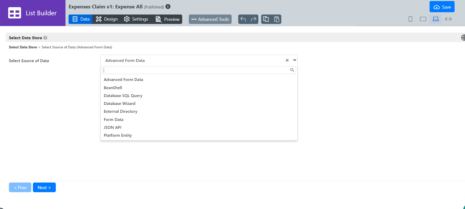Open the info icon beside Published
This screenshot has width=465, height=209.
pyautogui.click(x=168, y=7)
